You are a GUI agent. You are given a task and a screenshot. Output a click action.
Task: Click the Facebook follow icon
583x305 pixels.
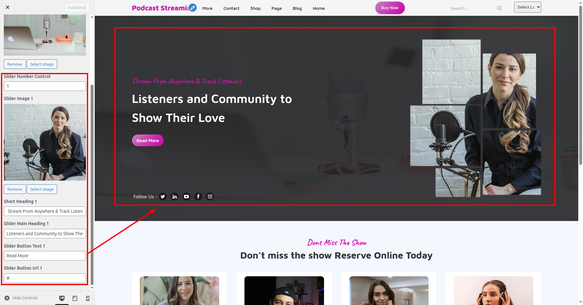point(198,197)
